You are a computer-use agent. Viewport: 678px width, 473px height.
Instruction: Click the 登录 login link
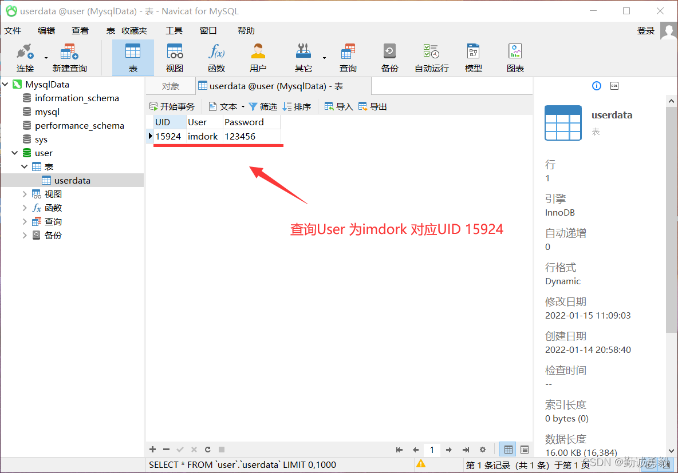click(645, 31)
